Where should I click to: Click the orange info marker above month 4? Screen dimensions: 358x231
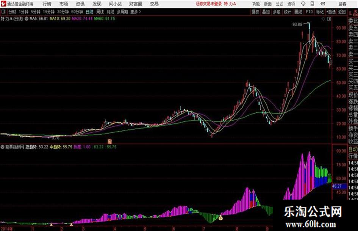[x=109, y=141]
